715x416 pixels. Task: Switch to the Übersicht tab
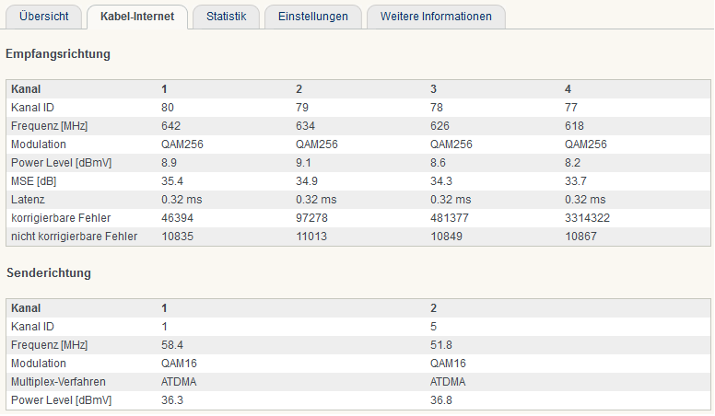41,17
